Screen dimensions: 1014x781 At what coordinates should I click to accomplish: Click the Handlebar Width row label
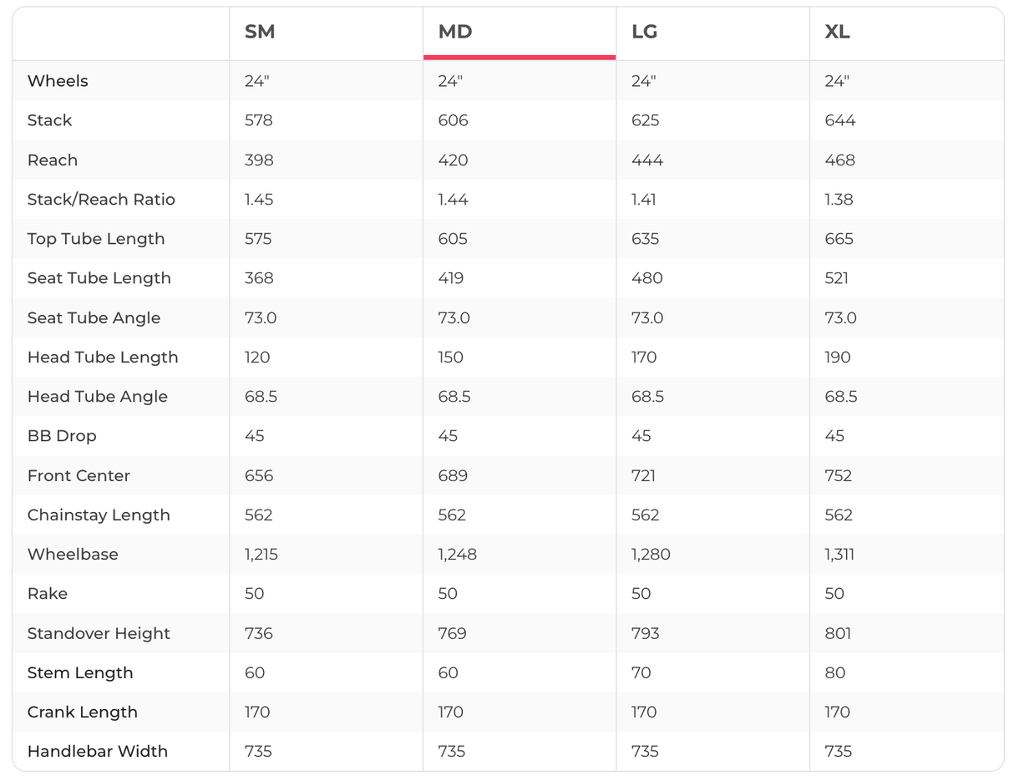point(98,752)
